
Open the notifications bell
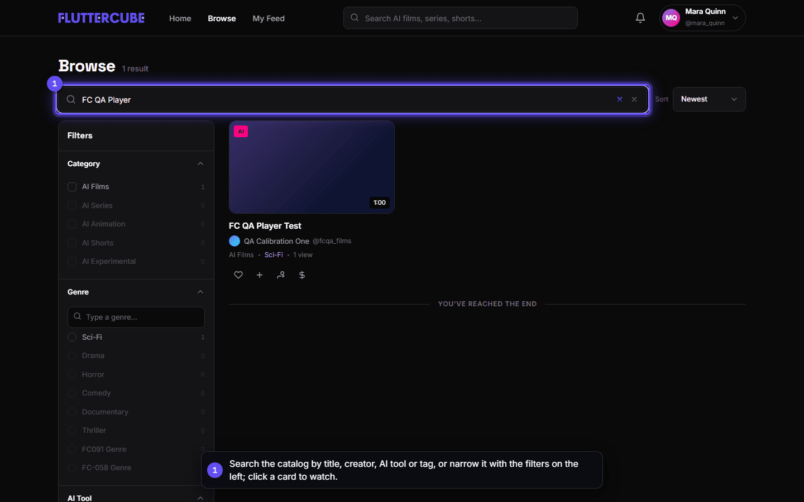pos(640,18)
